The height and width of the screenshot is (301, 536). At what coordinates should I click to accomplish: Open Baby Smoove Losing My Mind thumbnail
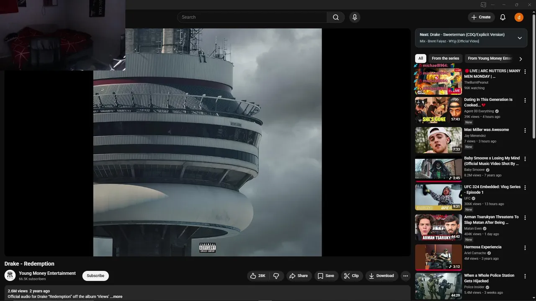438,168
